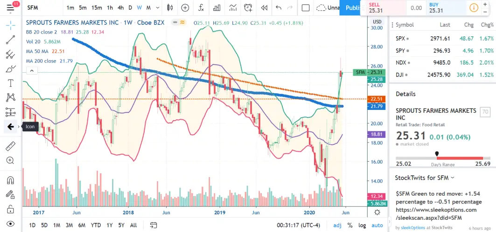
Task: Select the prediction and measurement tool
Action: (x=10, y=112)
